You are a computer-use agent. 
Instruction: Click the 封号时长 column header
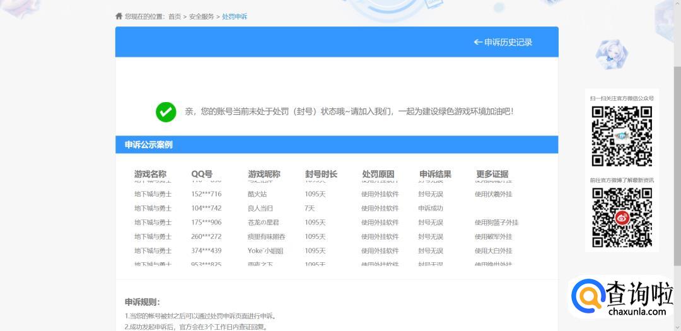click(321, 174)
